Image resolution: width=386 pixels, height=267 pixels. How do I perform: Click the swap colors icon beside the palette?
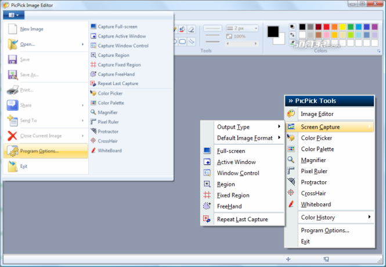coord(292,35)
